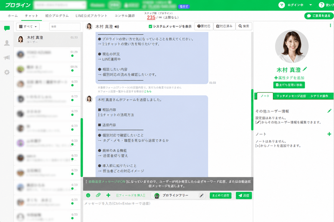Switch to リッチメッセージ送信 tab
This screenshot has height=222, width=334.
291,96
